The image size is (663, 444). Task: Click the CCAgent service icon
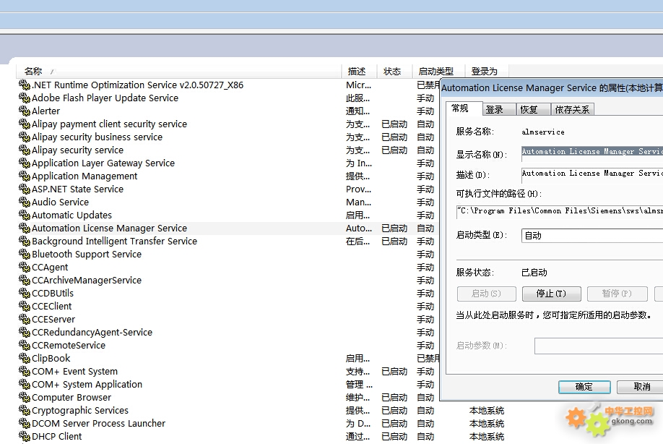point(25,267)
